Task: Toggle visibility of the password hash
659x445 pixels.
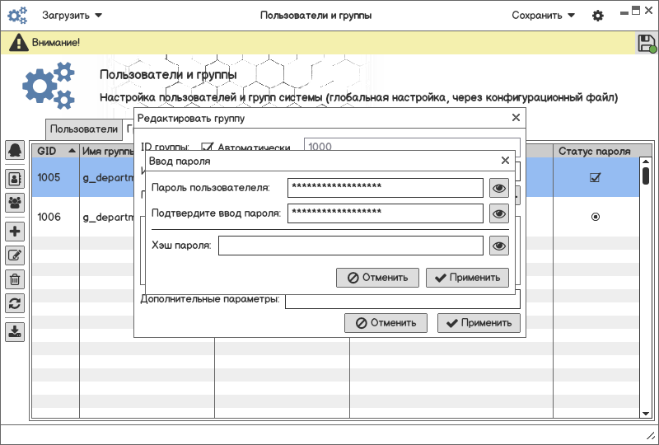Action: 498,246
